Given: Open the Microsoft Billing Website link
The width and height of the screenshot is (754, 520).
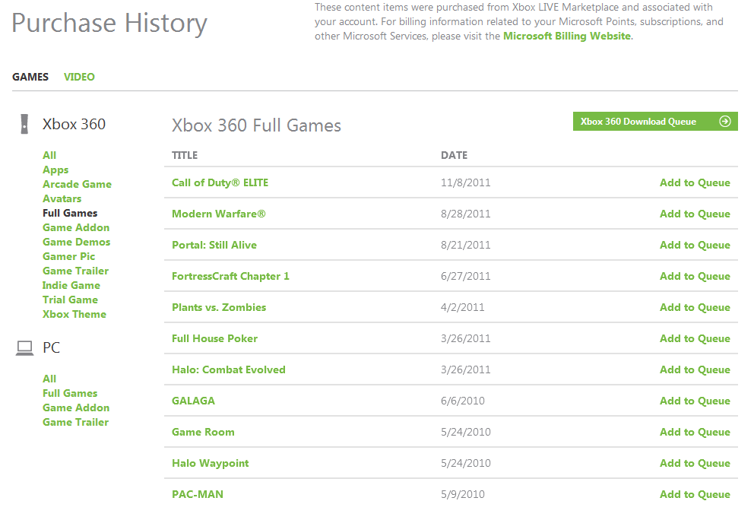Looking at the screenshot, I should pos(566,36).
